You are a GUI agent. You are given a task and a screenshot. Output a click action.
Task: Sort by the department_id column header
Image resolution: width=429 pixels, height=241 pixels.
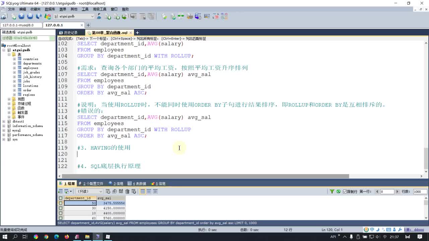click(x=80, y=198)
